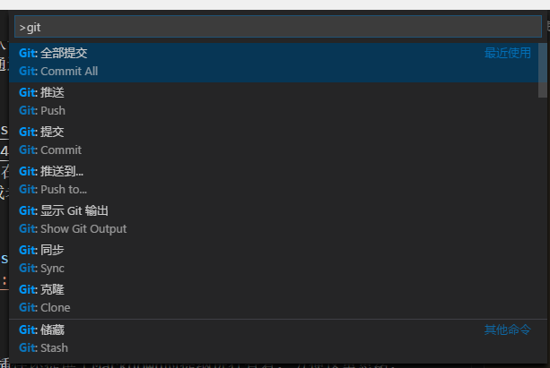Click the Git: 同步 entry title
This screenshot has height=368, width=550.
coord(41,250)
